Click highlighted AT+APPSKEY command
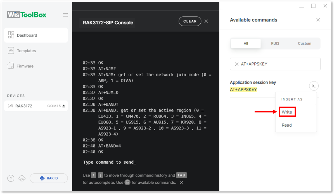Viewport: 334px width, 194px height. (243, 89)
